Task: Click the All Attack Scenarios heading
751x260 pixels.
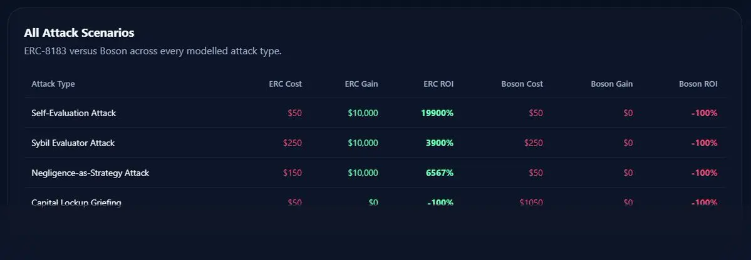Action: click(79, 32)
